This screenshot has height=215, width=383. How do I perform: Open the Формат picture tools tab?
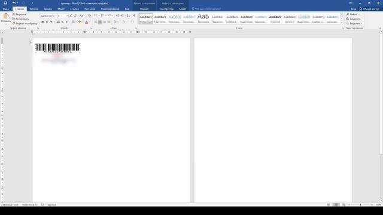coord(144,9)
